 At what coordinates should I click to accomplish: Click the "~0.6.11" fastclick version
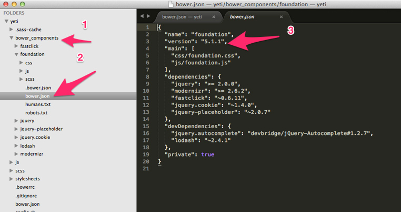click(229, 98)
